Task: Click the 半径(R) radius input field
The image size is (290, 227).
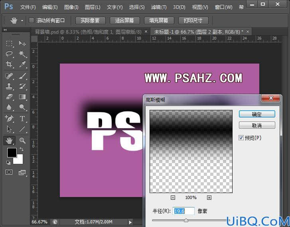Action: [x=183, y=211]
